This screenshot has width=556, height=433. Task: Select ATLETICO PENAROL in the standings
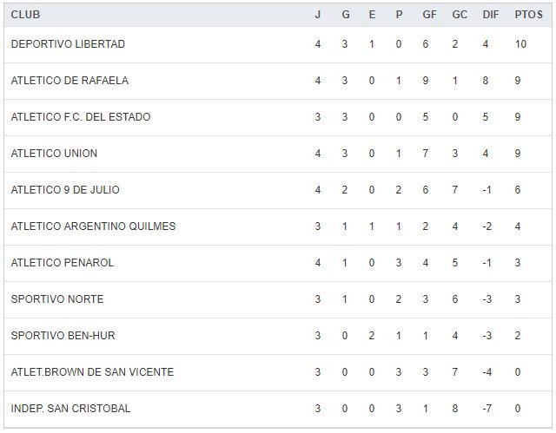pyautogui.click(x=63, y=263)
